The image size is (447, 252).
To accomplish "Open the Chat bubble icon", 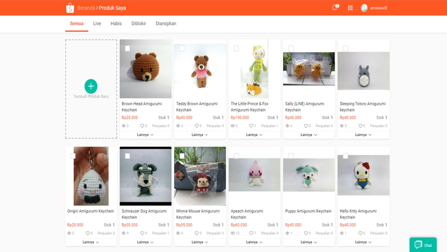I will pyautogui.click(x=418, y=245).
